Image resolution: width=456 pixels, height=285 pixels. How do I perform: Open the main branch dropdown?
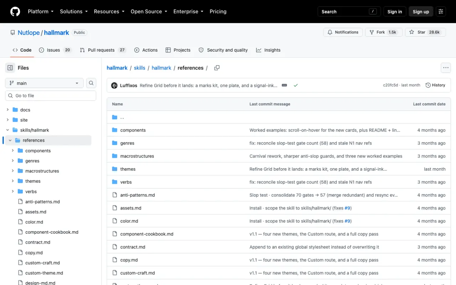pyautogui.click(x=44, y=83)
